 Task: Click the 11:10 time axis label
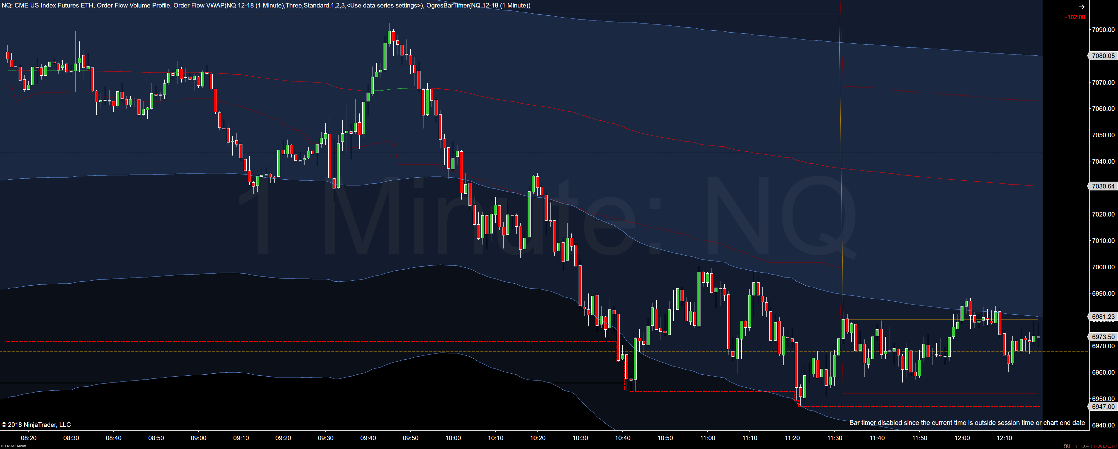750,438
